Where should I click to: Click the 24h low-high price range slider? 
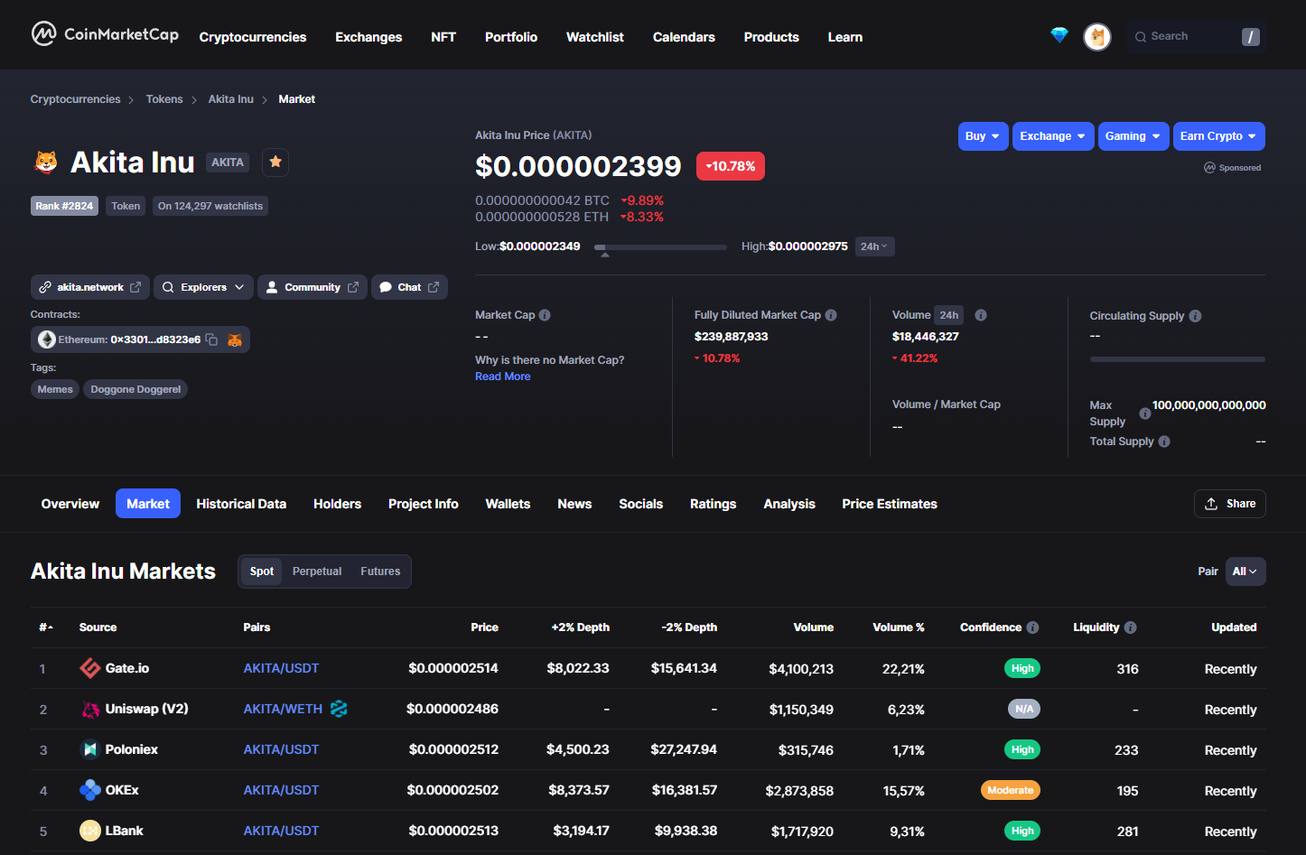pos(660,246)
